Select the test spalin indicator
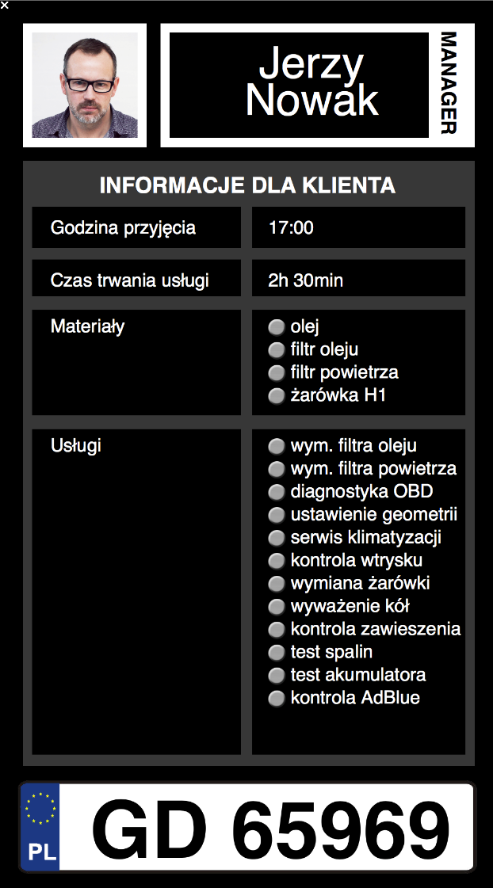Image resolution: width=493 pixels, height=888 pixels. (x=276, y=653)
